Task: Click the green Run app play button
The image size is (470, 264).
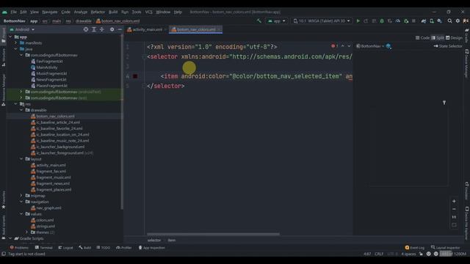Action: click(x=358, y=21)
